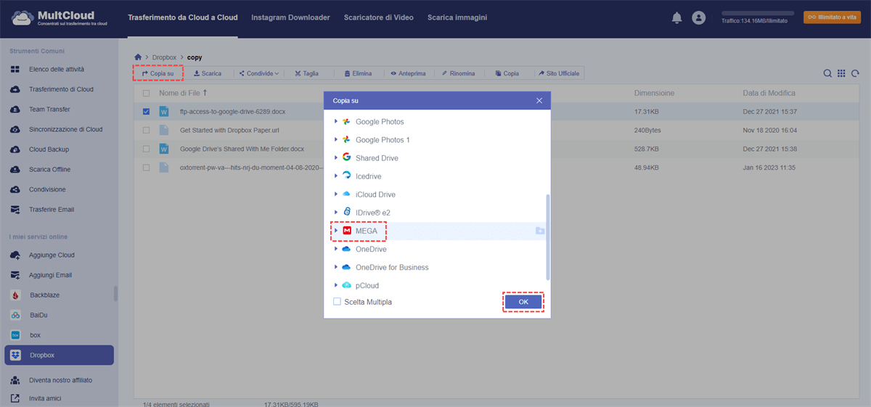Click the Anteprima toolbar button
The height and width of the screenshot is (407, 871).
pos(408,73)
